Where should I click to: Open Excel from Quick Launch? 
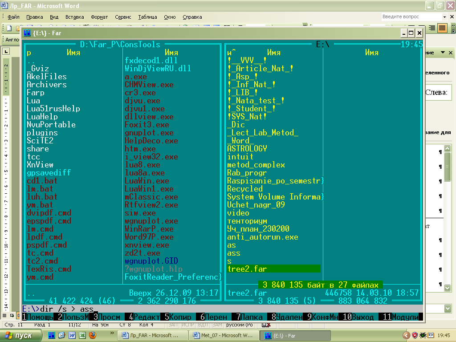tap(82, 335)
